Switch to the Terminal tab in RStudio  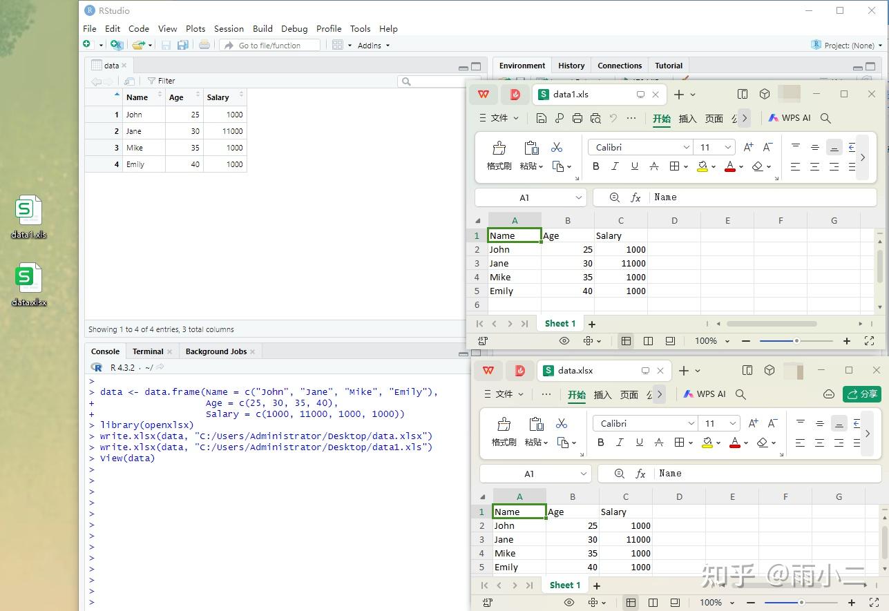point(148,351)
